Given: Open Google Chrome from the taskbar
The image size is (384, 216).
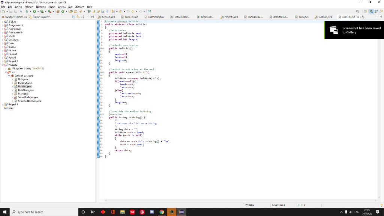Looking at the screenshot, I should coord(161,212).
